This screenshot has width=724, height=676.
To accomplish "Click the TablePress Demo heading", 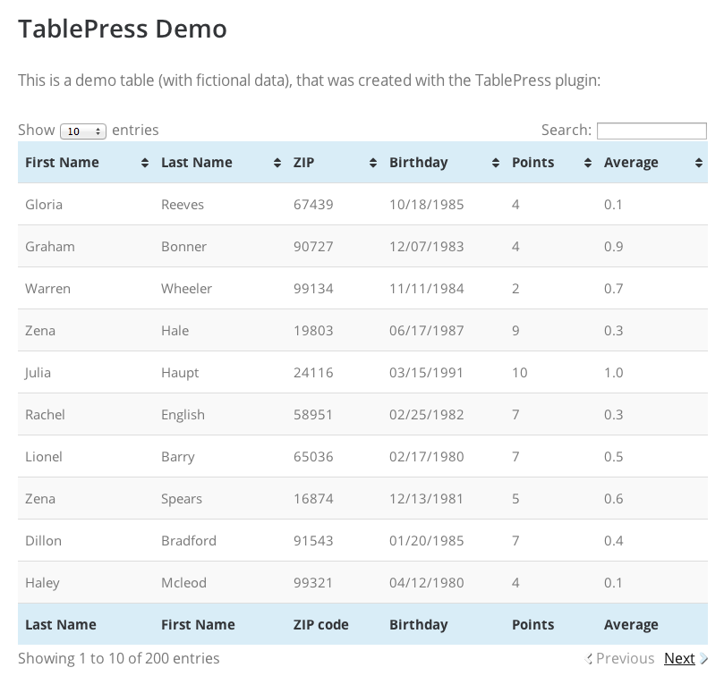I will (123, 29).
